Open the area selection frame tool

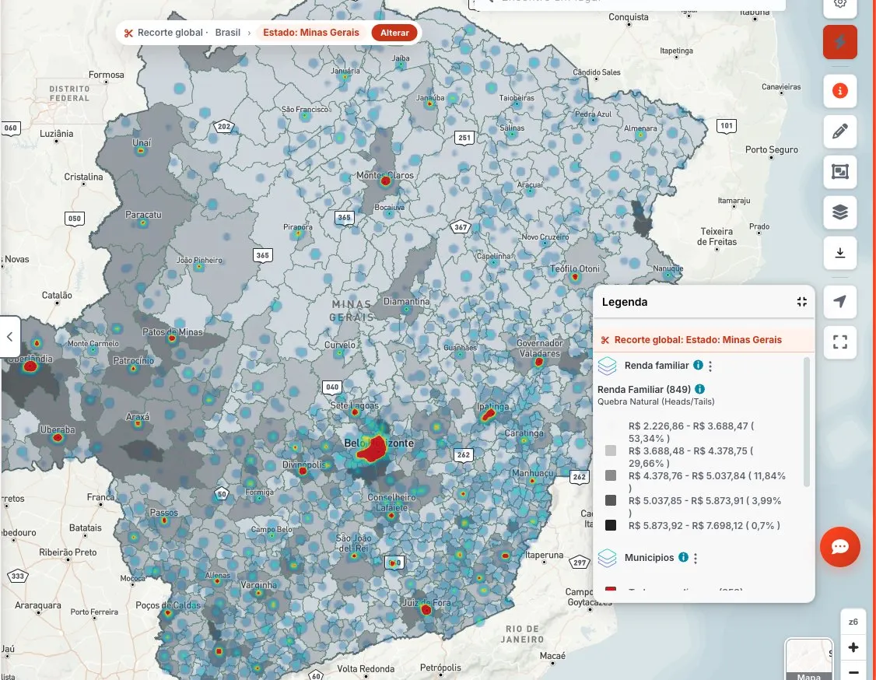tap(839, 171)
